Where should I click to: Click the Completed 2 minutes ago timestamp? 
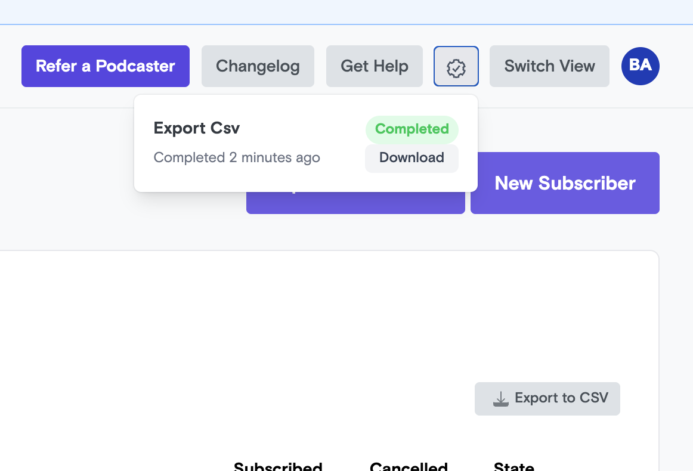click(x=237, y=157)
